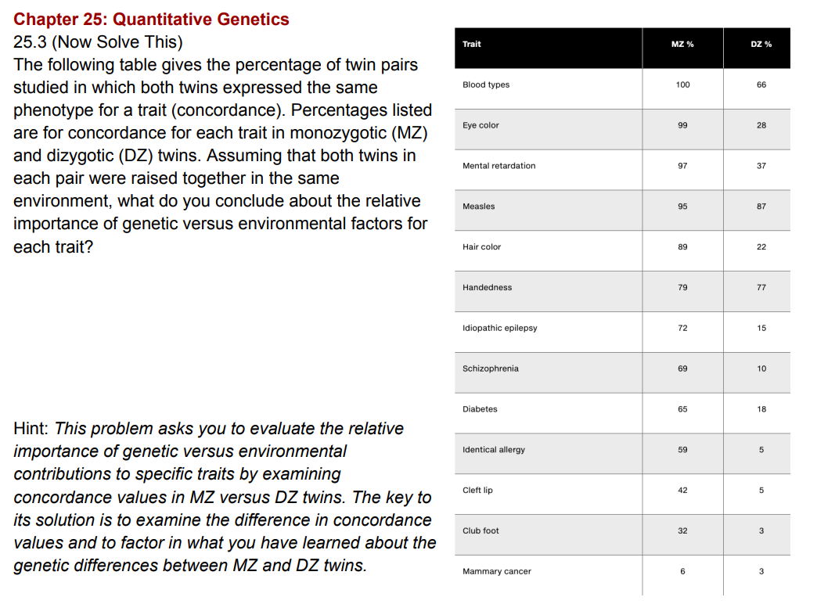This screenshot has height=604, width=817.
Task: Click the "Chapter 25: Quantitative Genetics" heading
Action: click(x=151, y=20)
